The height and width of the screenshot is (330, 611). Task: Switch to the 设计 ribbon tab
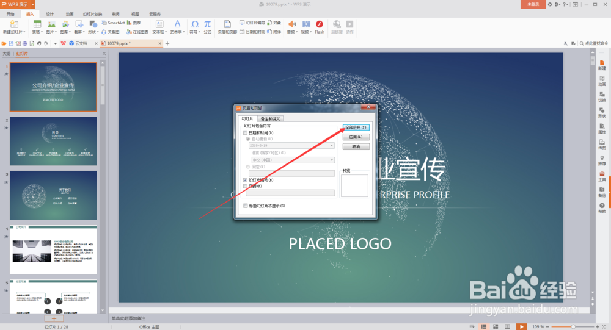(50, 14)
